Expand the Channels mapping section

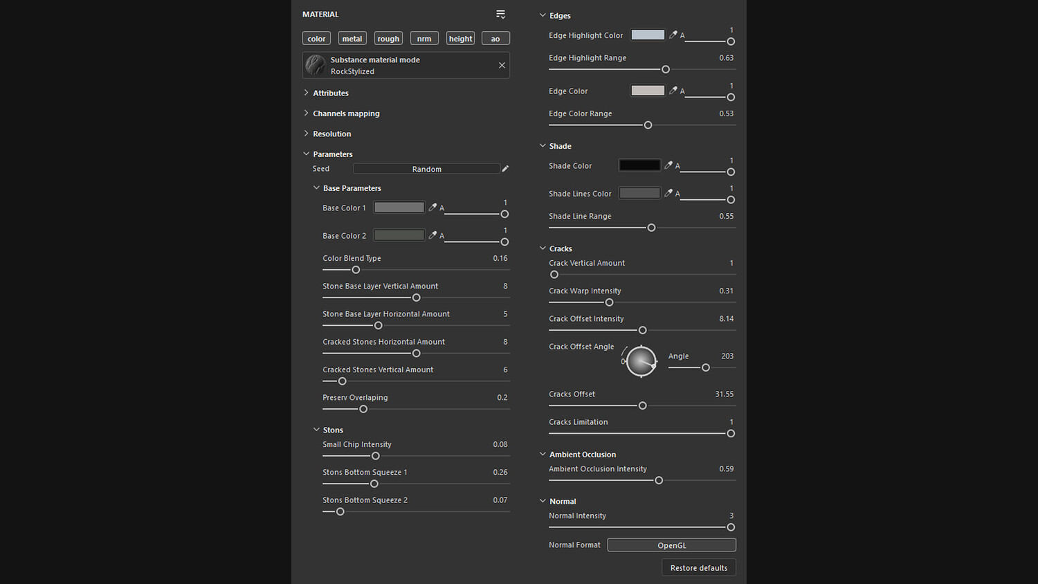(345, 113)
